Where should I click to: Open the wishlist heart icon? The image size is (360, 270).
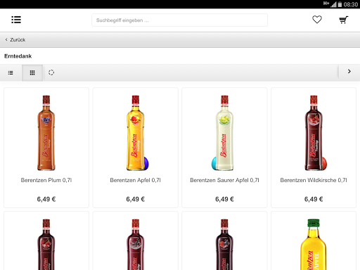tap(317, 20)
